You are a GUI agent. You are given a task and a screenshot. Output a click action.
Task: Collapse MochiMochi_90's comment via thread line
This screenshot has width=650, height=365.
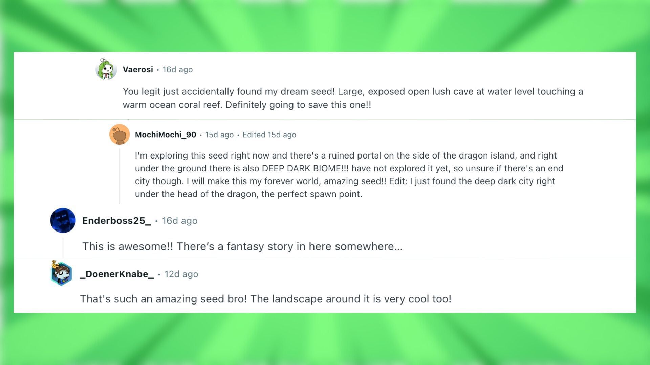120,176
